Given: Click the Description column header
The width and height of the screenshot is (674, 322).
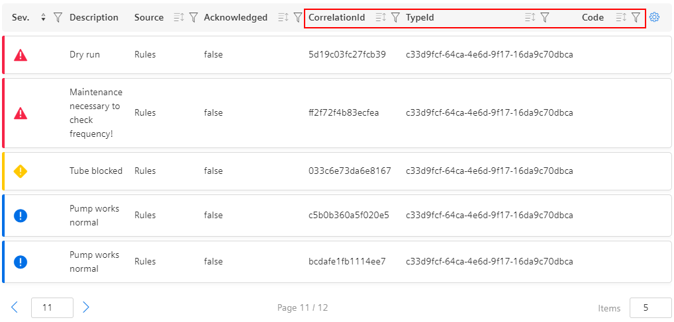Looking at the screenshot, I should tap(94, 18).
